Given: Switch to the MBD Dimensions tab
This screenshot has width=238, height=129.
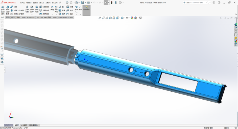Looking at the screenshot, I should (28, 17).
